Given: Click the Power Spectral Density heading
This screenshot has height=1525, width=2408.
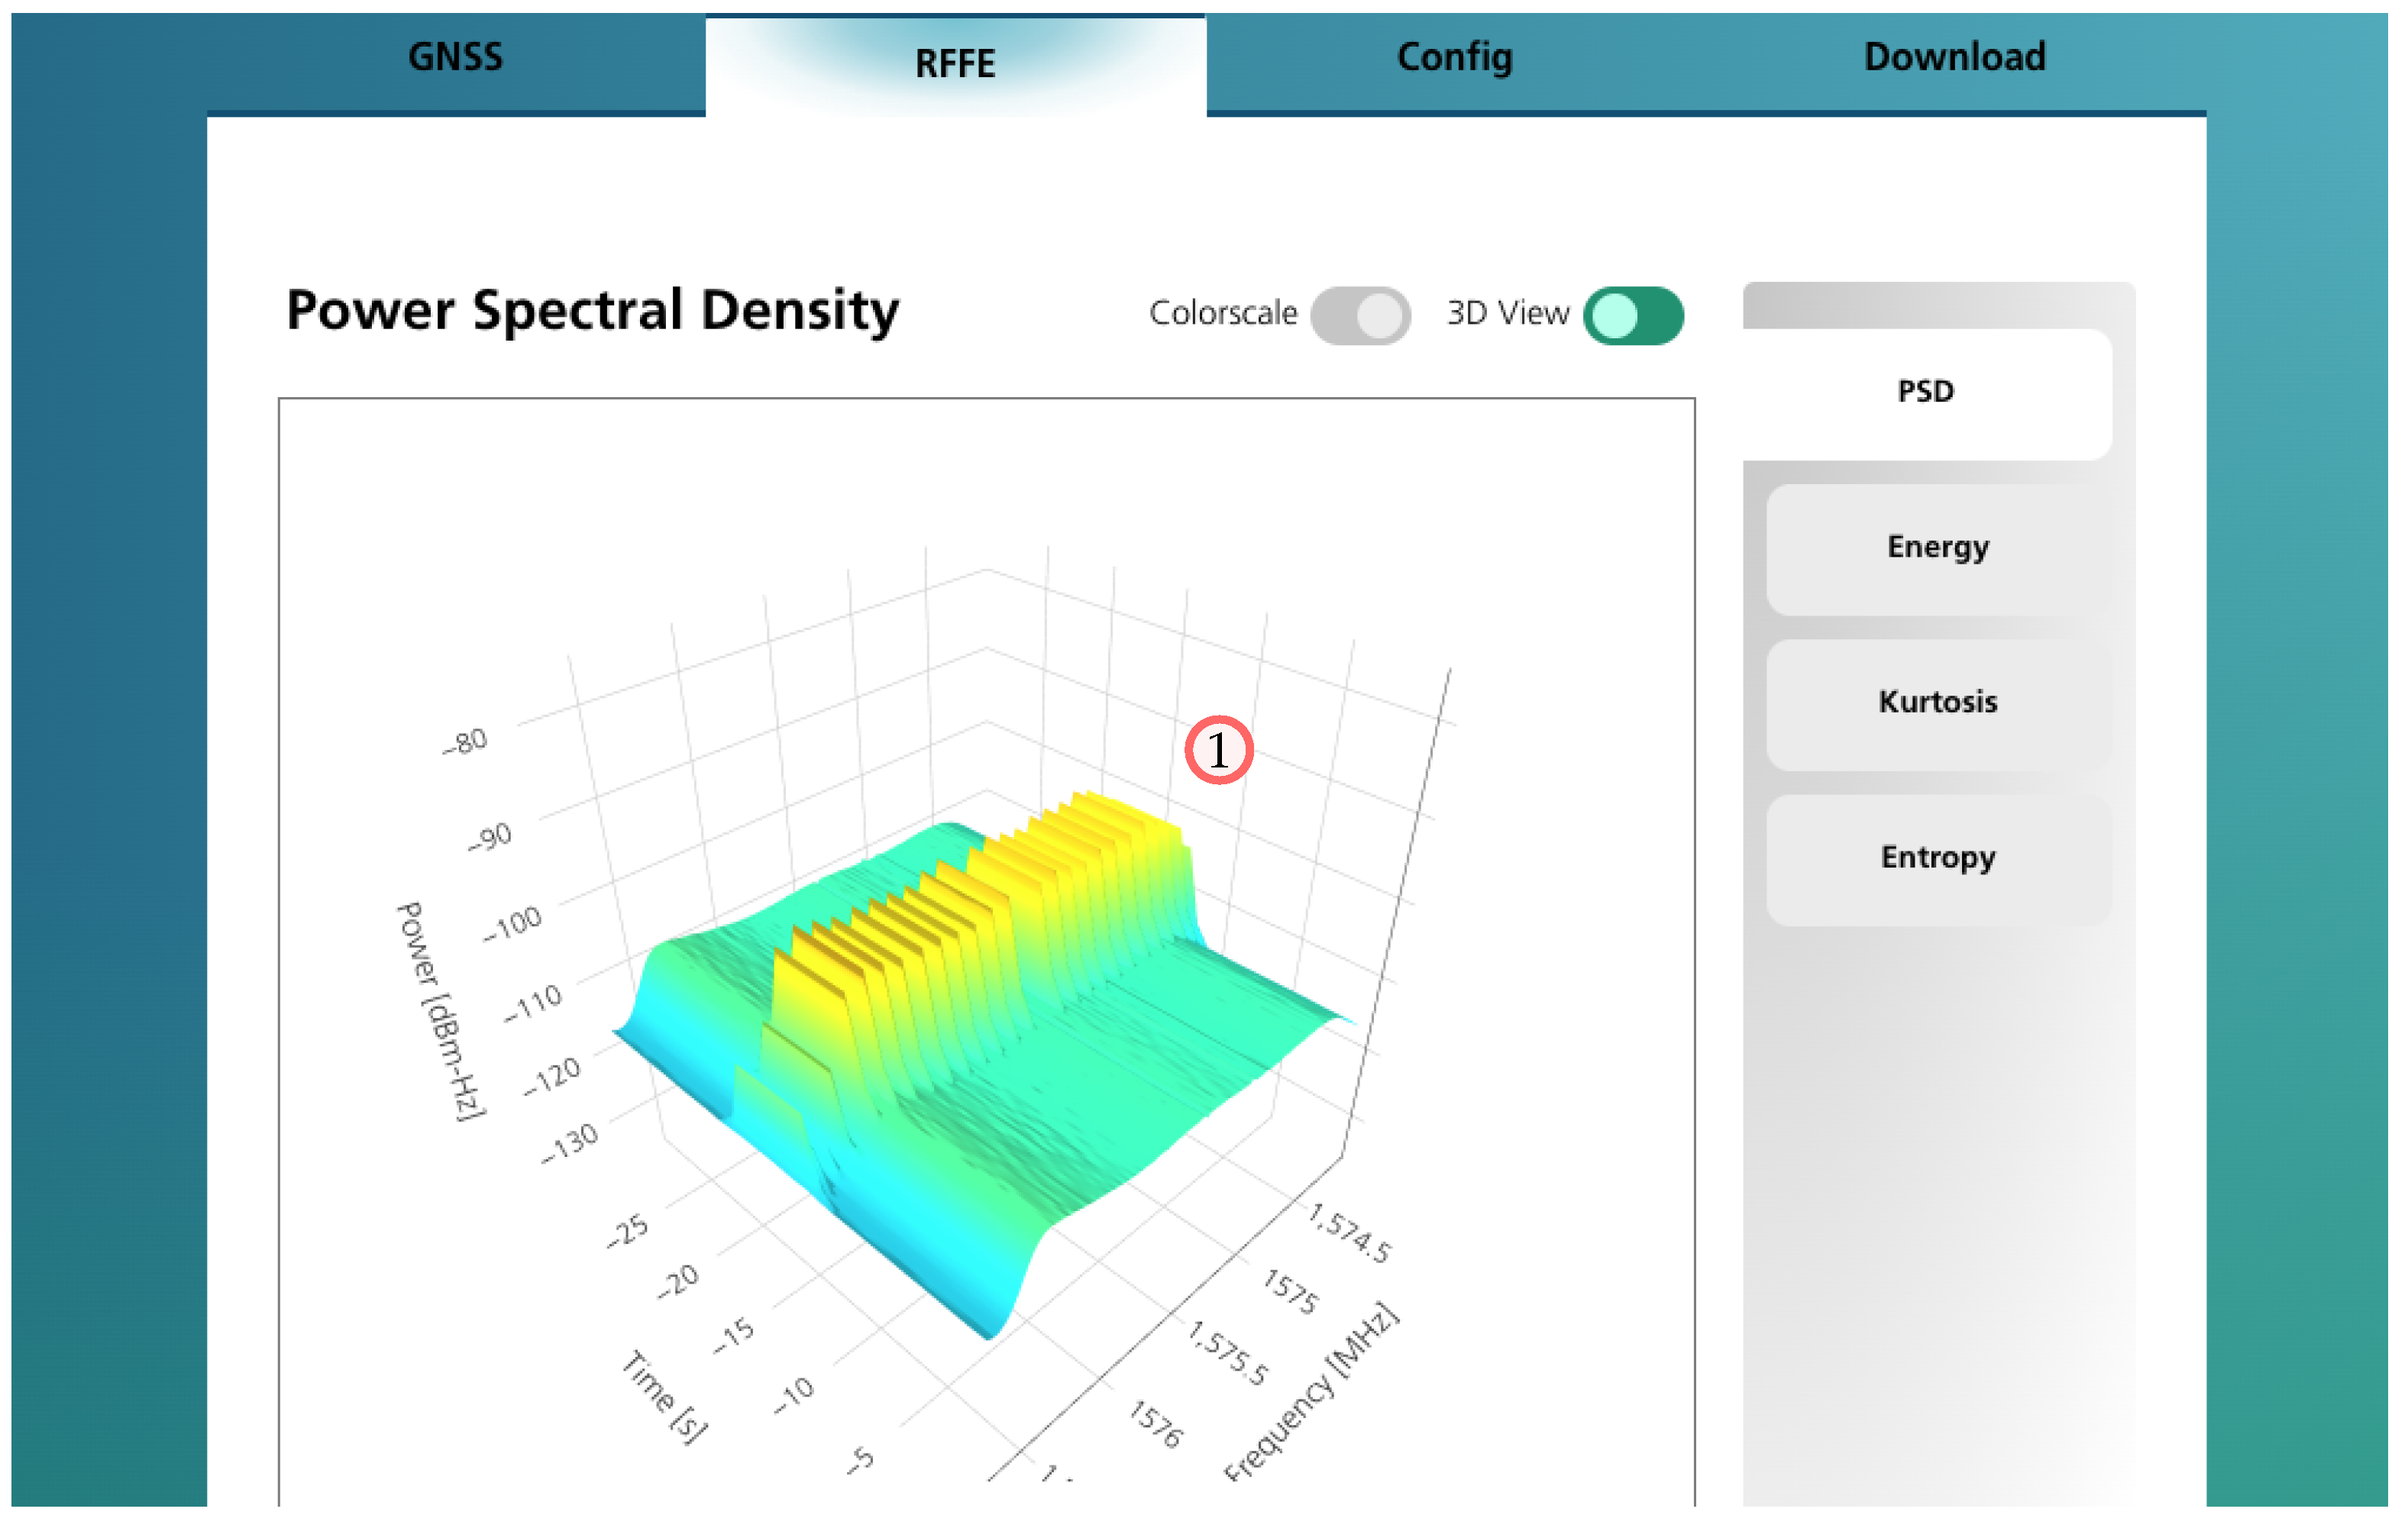Looking at the screenshot, I should (x=592, y=310).
